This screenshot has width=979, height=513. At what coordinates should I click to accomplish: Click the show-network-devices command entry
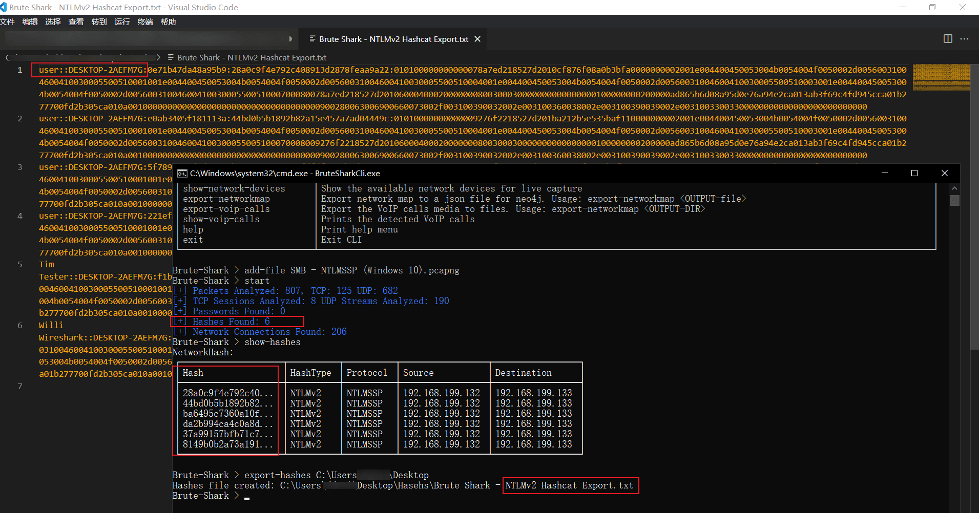(234, 188)
